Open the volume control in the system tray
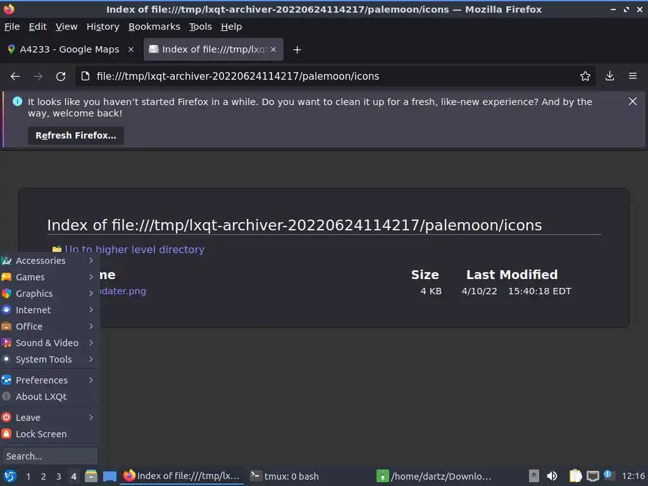The image size is (648, 486). [x=552, y=476]
